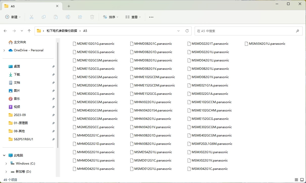
Task: Click the sidebar vertical scrollbar
Action: [58, 95]
